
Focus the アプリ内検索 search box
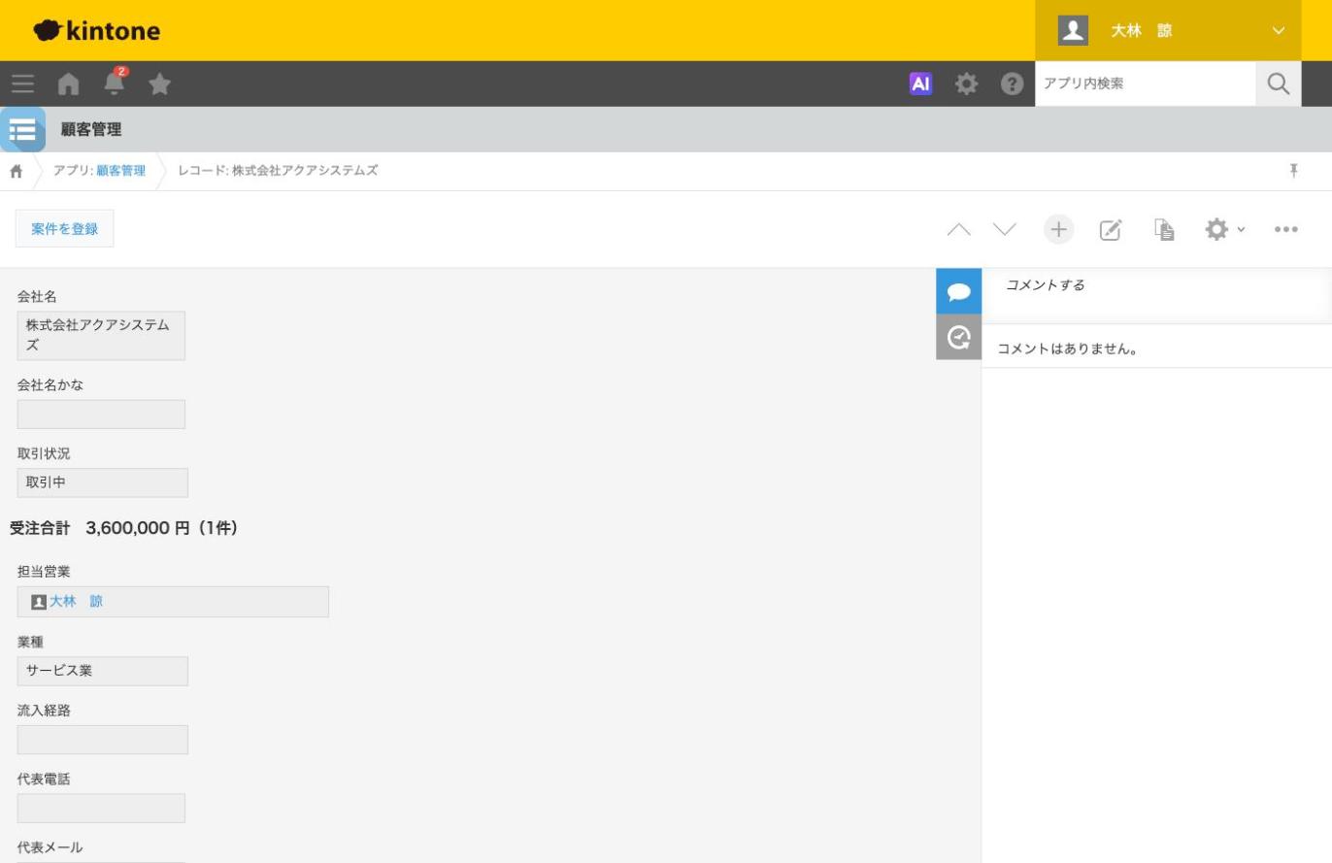(x=1146, y=84)
